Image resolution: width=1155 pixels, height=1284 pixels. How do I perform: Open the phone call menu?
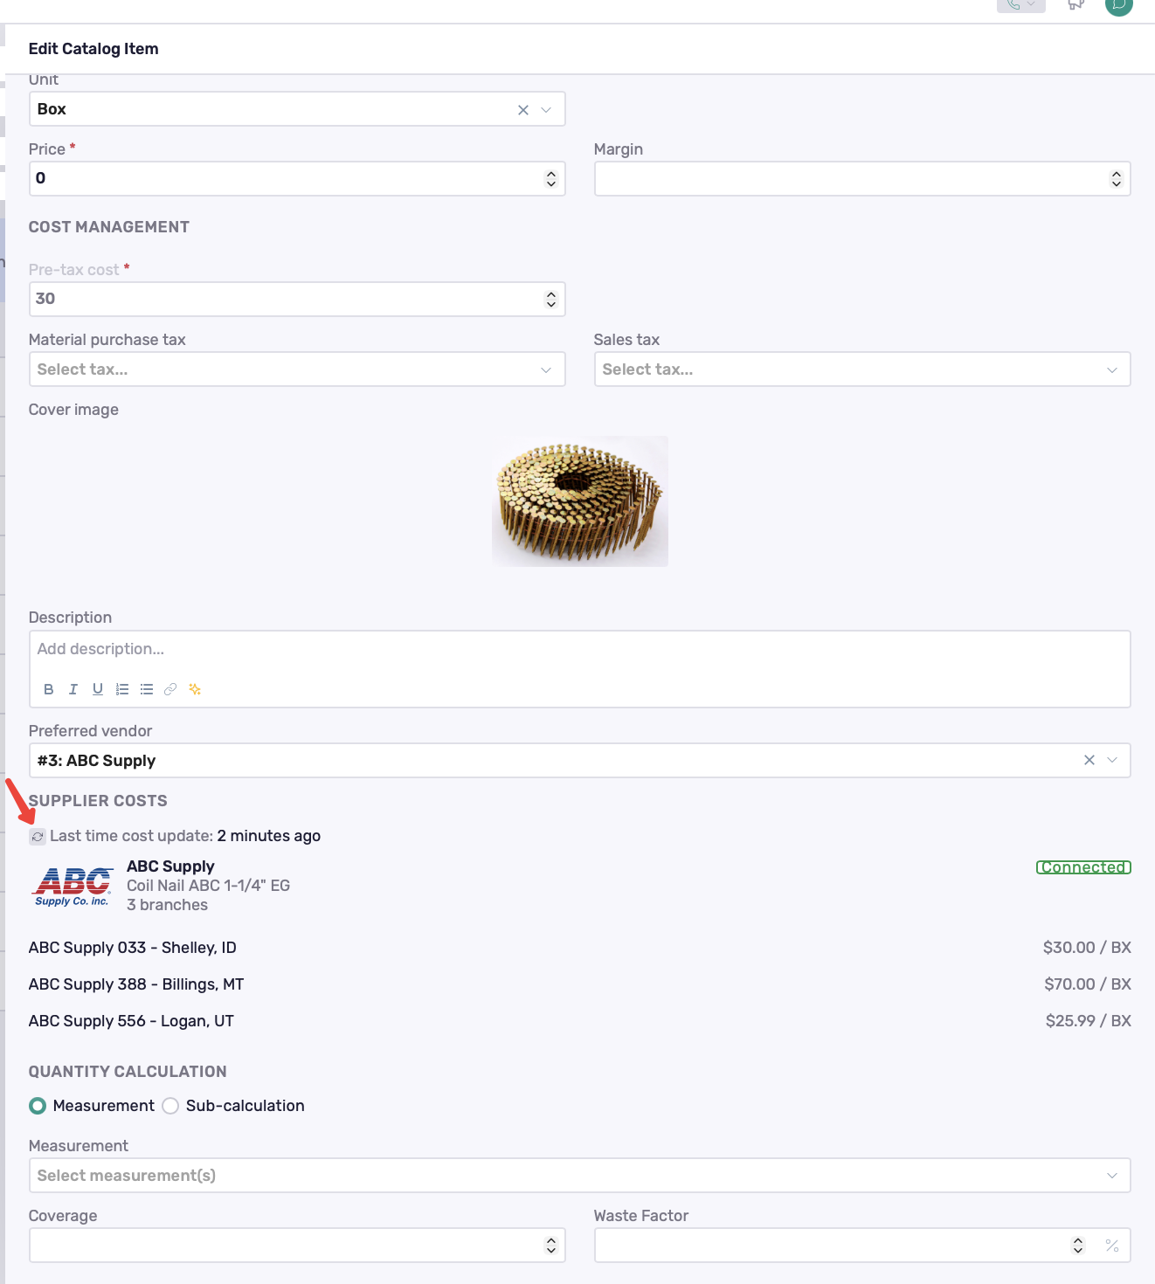click(x=1020, y=5)
